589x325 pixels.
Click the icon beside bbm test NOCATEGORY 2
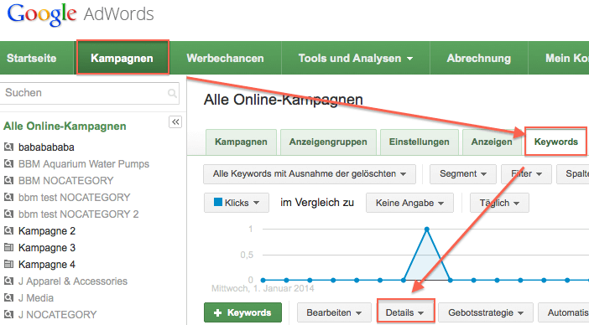tap(8, 214)
